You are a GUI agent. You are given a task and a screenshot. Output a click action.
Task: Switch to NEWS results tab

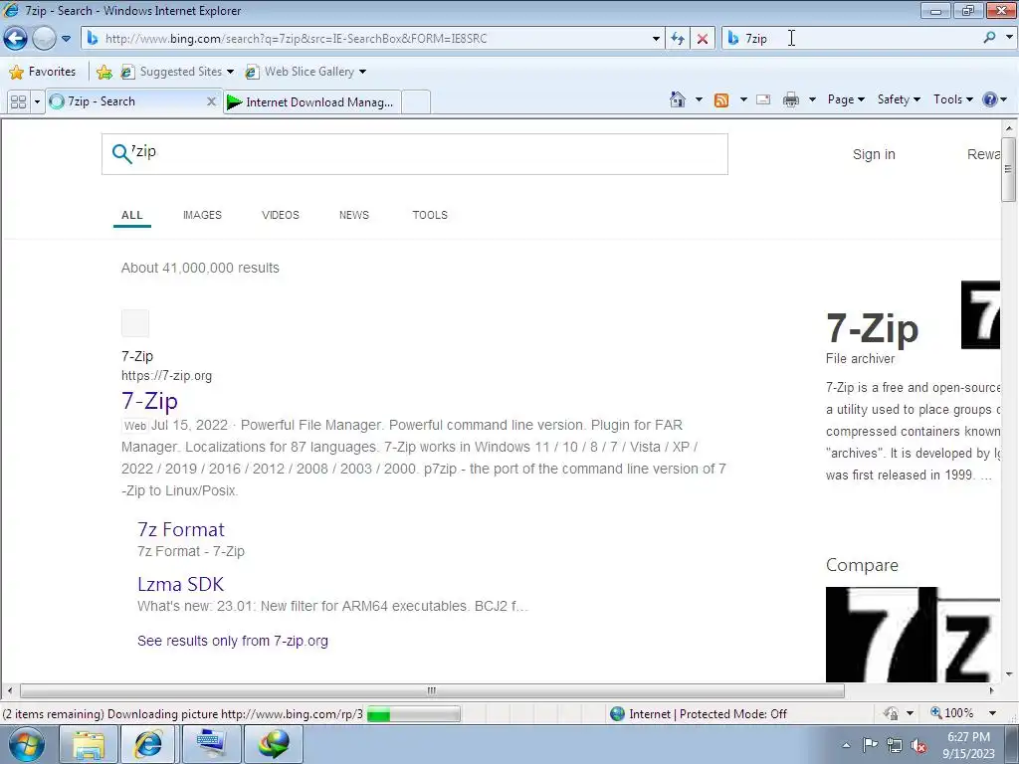pos(354,215)
